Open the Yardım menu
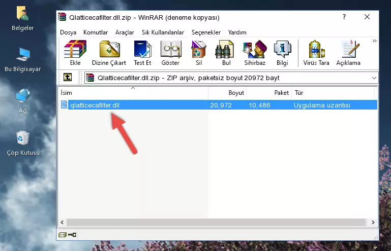The height and width of the screenshot is (251, 391). click(237, 32)
